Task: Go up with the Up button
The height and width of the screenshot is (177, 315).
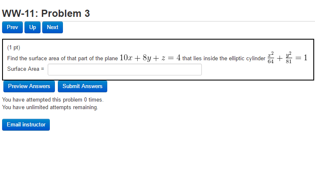Action: pos(33,27)
